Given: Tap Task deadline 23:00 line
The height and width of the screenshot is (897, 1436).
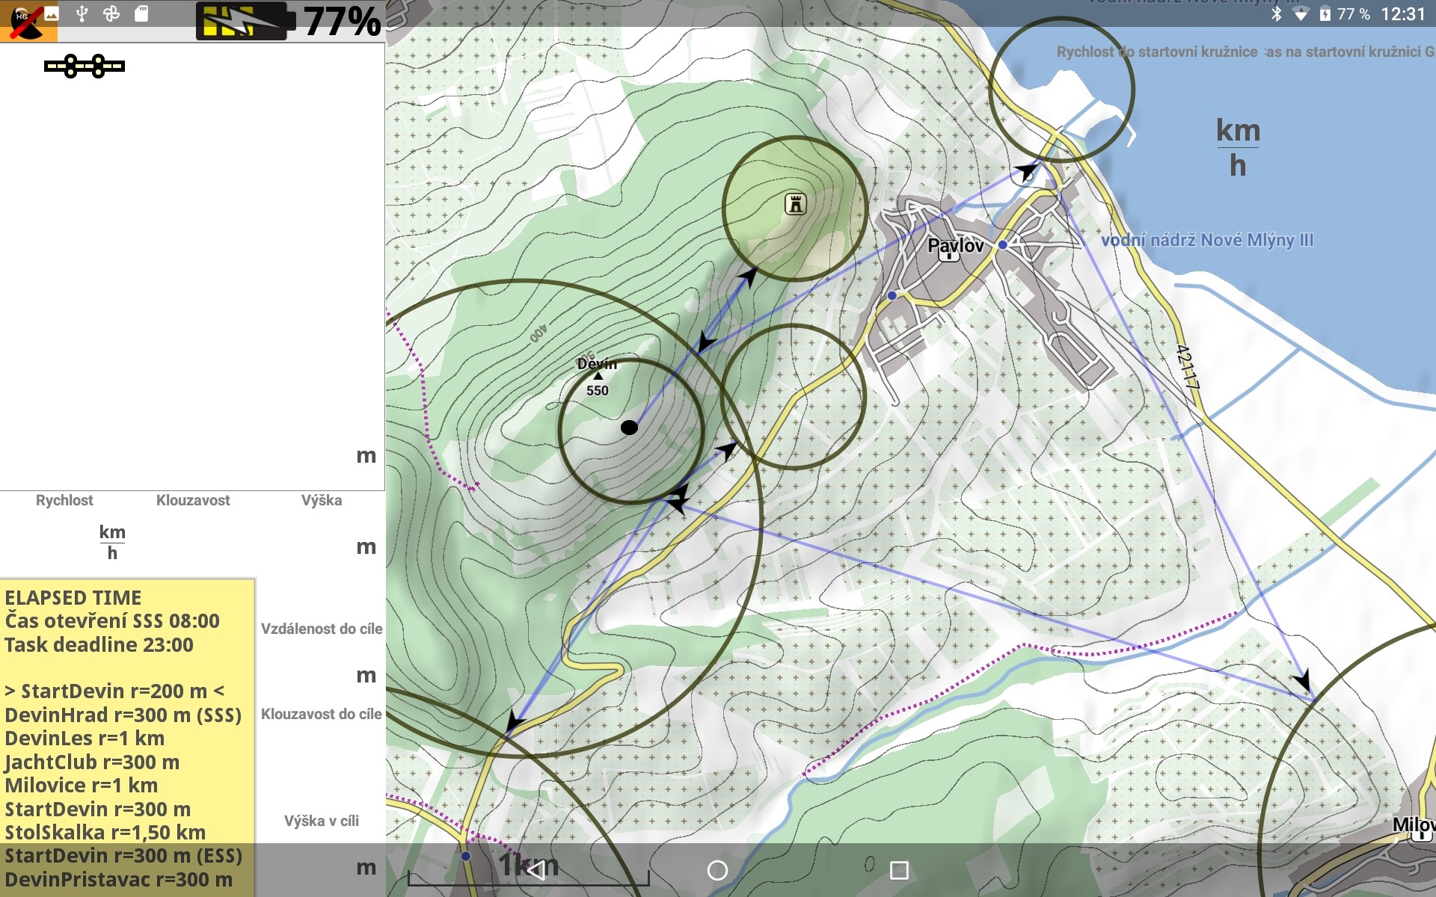Looking at the screenshot, I should click(99, 644).
